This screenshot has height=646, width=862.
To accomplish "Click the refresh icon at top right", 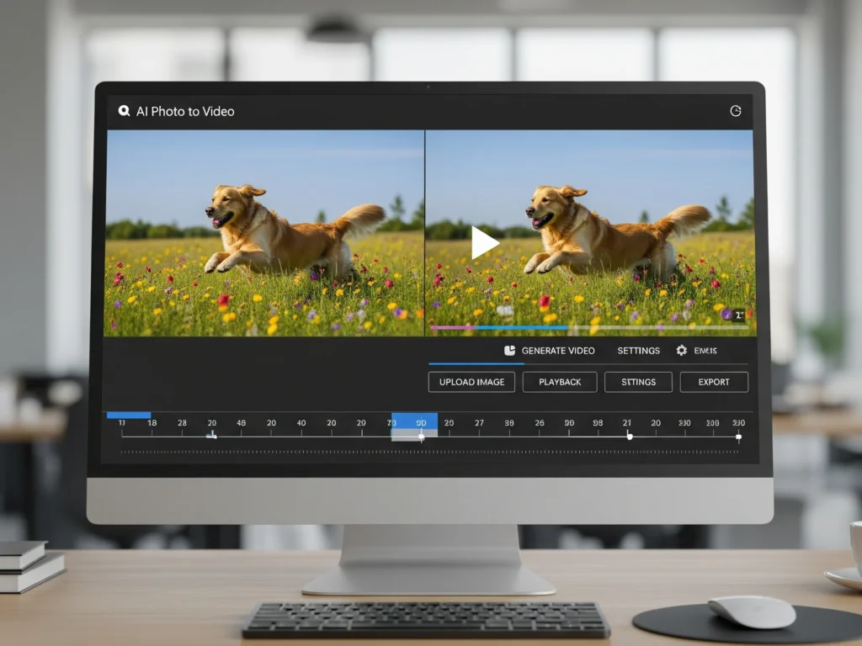I will coord(737,110).
